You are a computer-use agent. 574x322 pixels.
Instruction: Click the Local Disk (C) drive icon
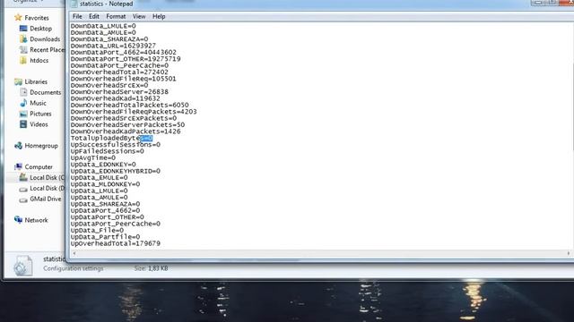23,177
